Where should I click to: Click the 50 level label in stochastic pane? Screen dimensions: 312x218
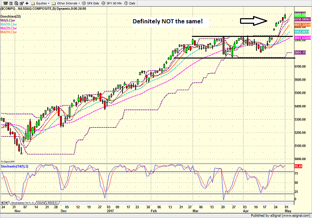[x=296, y=183]
